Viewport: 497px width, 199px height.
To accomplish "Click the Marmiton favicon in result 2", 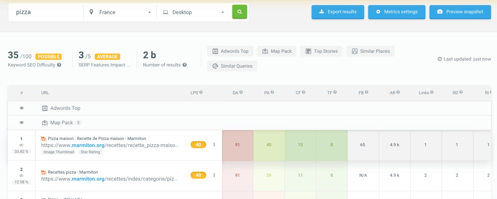I will click(x=43, y=172).
